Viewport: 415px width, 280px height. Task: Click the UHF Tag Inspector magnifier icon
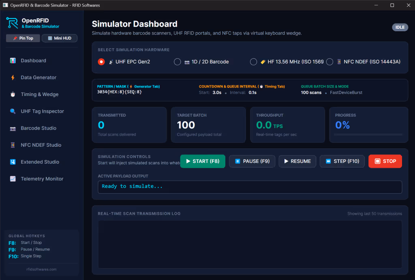(x=13, y=111)
